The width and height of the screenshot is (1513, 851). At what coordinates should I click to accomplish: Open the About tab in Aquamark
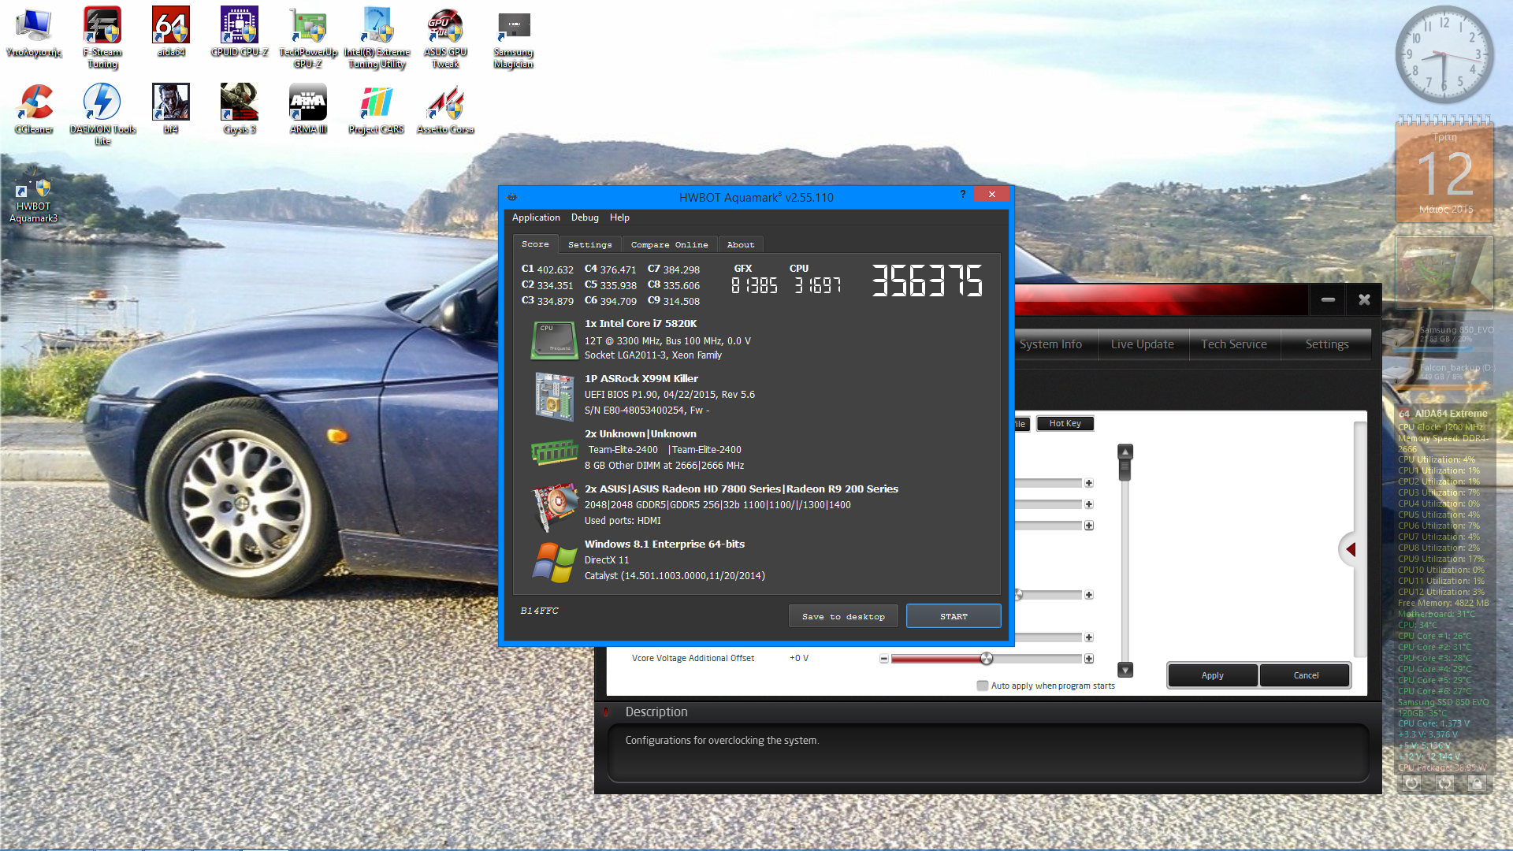coord(741,245)
